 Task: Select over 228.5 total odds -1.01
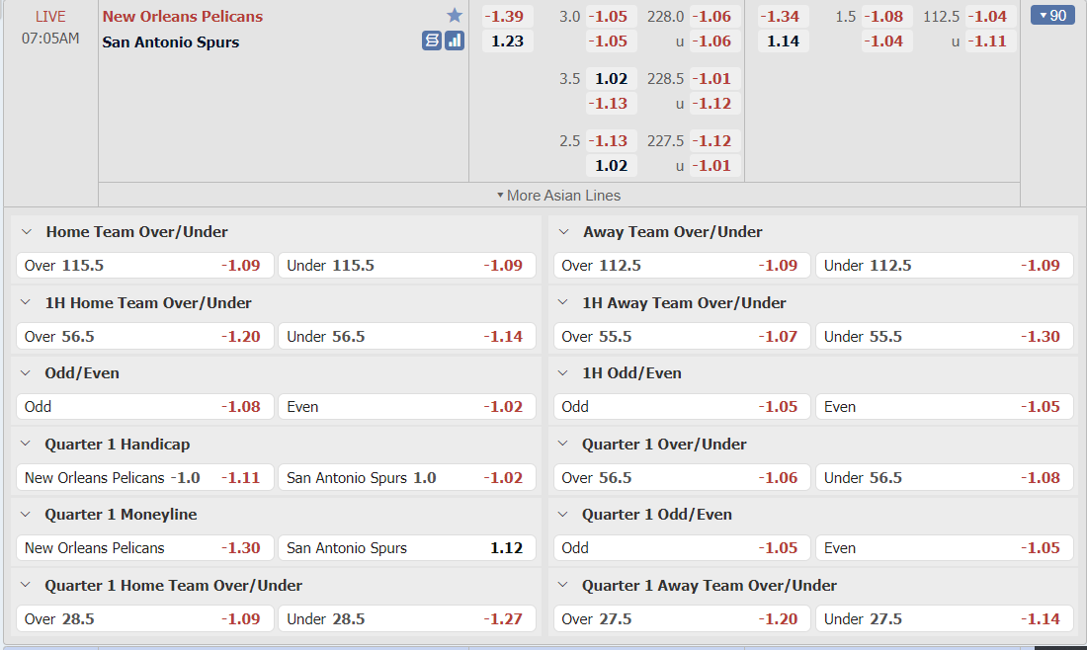click(714, 78)
